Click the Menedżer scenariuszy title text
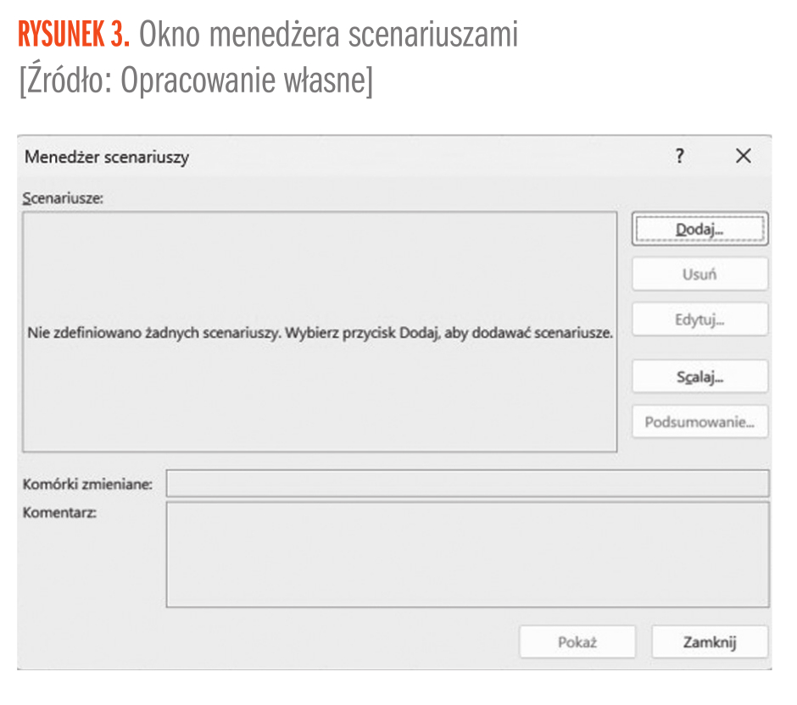The width and height of the screenshot is (797, 705). point(107,157)
